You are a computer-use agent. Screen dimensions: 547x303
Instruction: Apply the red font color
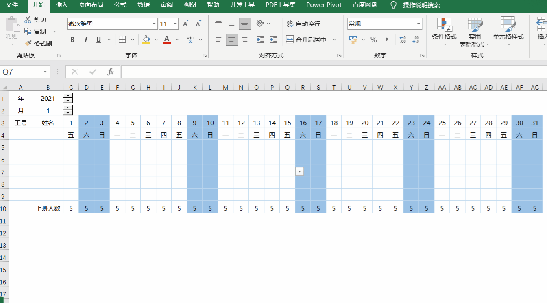[x=166, y=40]
